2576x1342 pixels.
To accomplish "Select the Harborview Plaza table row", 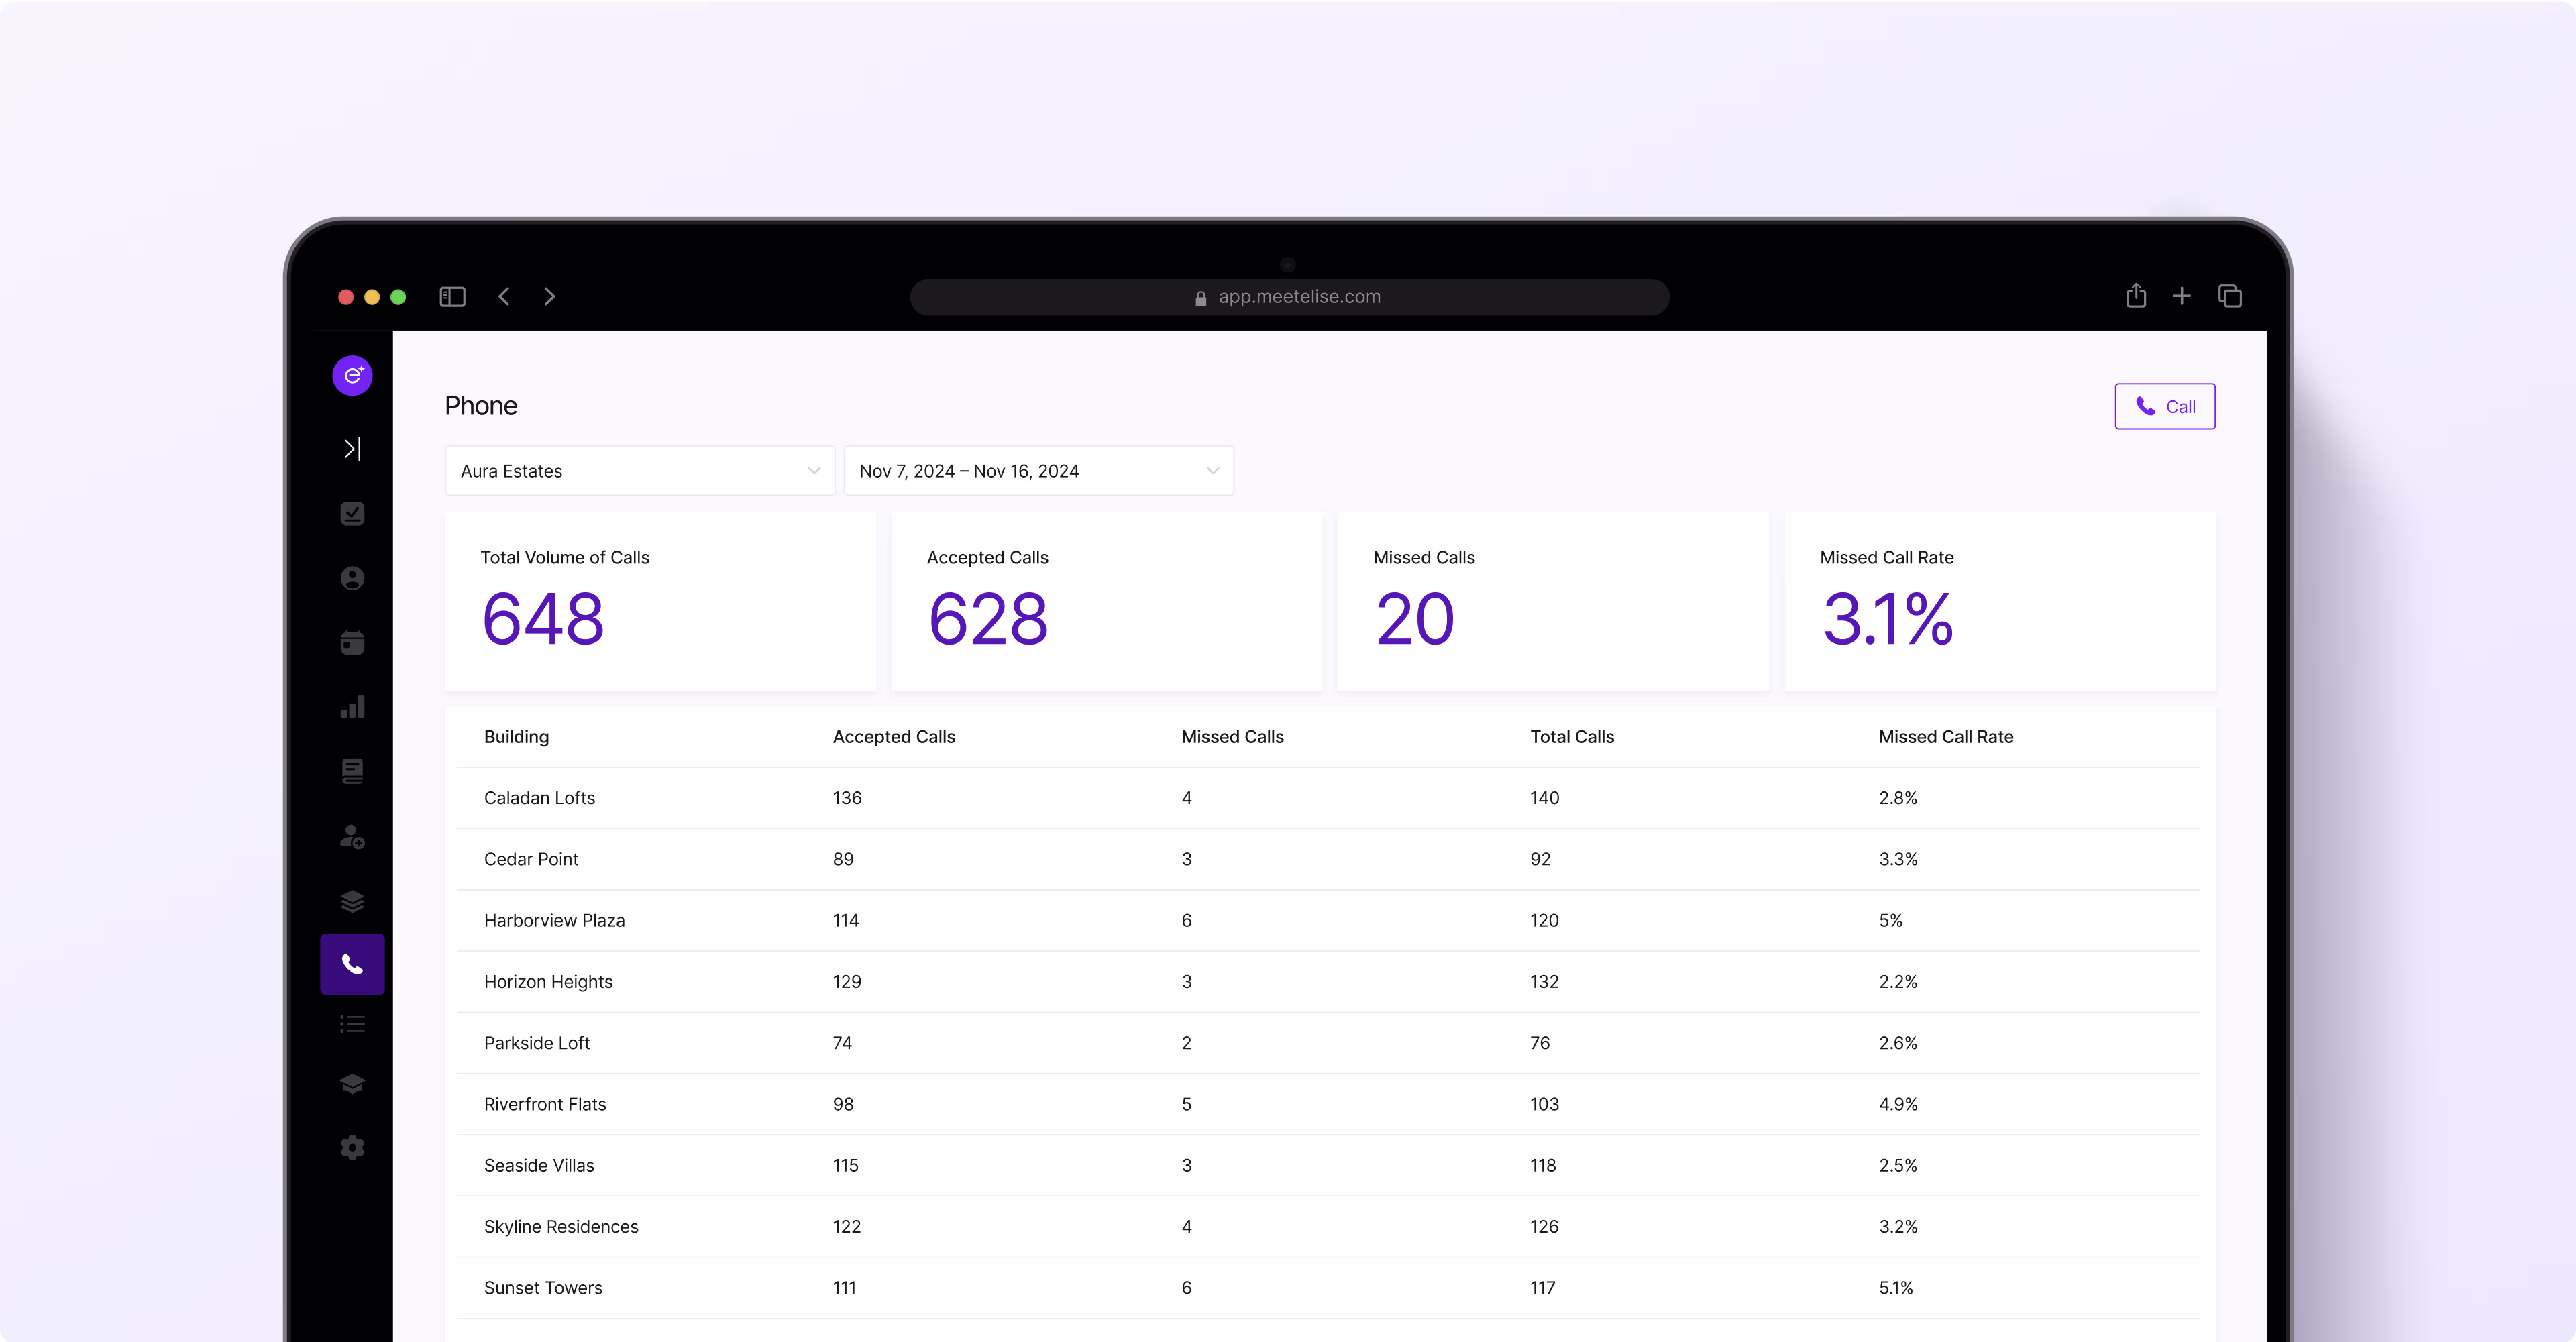I will tap(554, 921).
